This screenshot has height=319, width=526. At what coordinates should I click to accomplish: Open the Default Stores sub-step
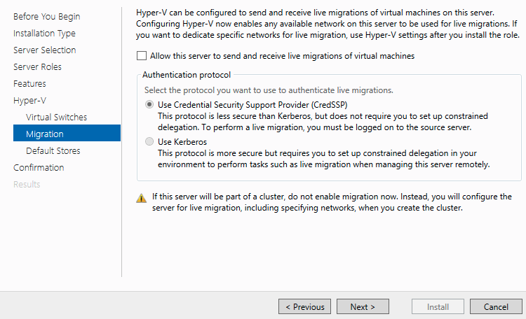point(53,150)
